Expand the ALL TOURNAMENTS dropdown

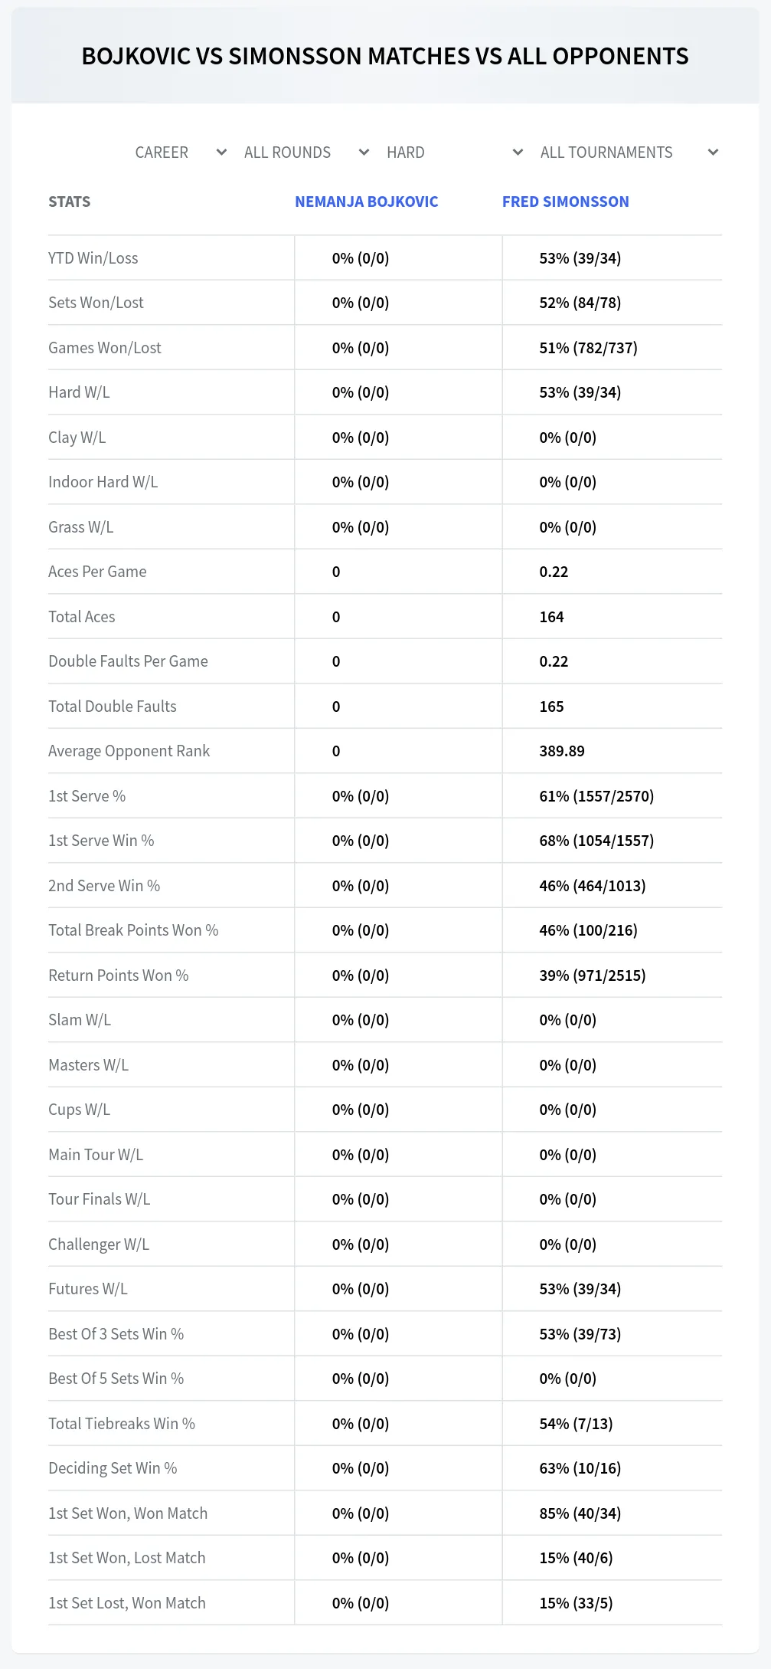(629, 152)
